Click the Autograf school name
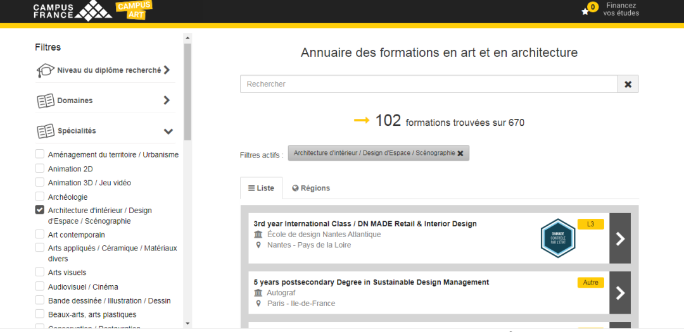 281,293
